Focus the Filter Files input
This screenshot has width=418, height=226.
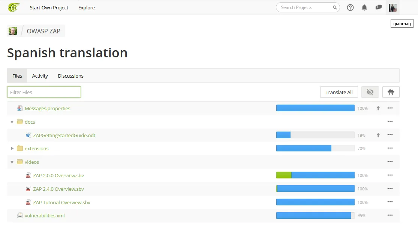point(44,92)
